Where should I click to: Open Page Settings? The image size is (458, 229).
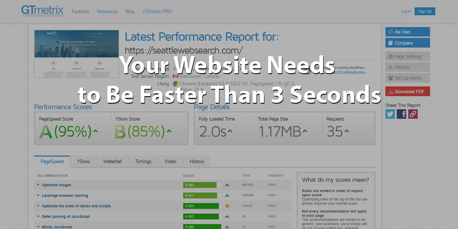point(408,56)
